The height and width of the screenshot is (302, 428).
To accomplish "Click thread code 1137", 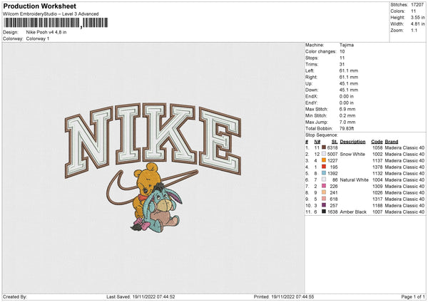I will (x=377, y=160).
